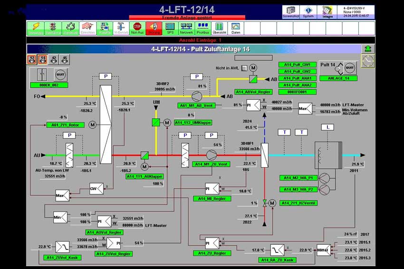
Task: Click the 39895 m3/h exhaust volume value
Action: point(165,89)
